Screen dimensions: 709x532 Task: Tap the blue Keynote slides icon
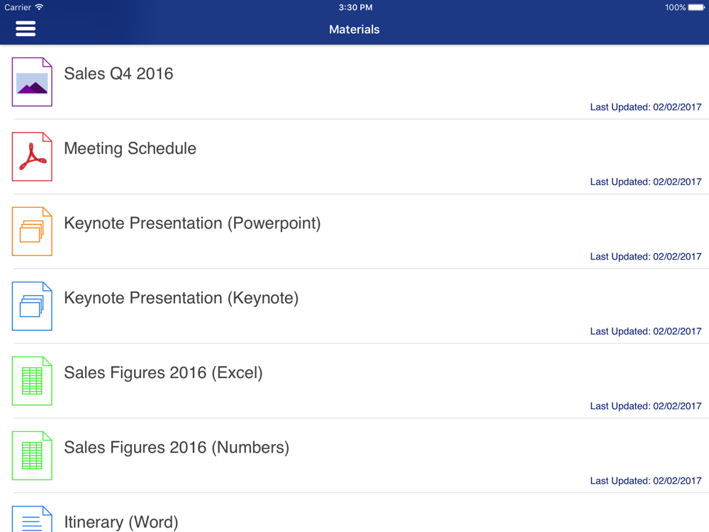point(32,306)
